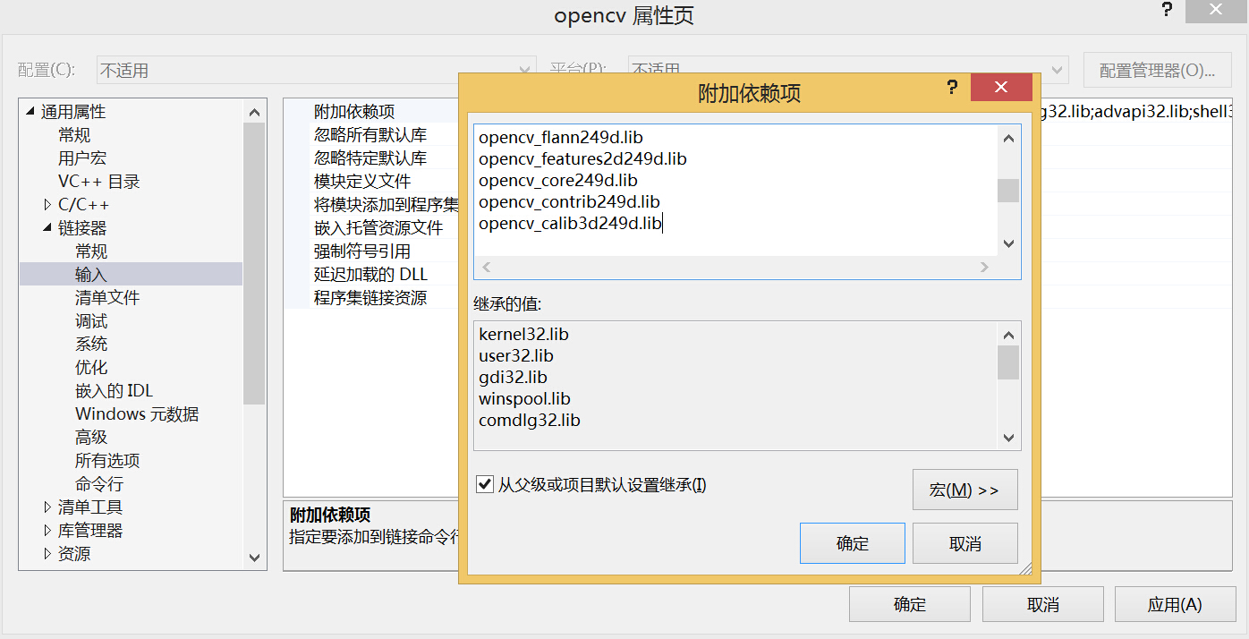
Task: Select 优化 in the linker tree
Action: tap(91, 368)
